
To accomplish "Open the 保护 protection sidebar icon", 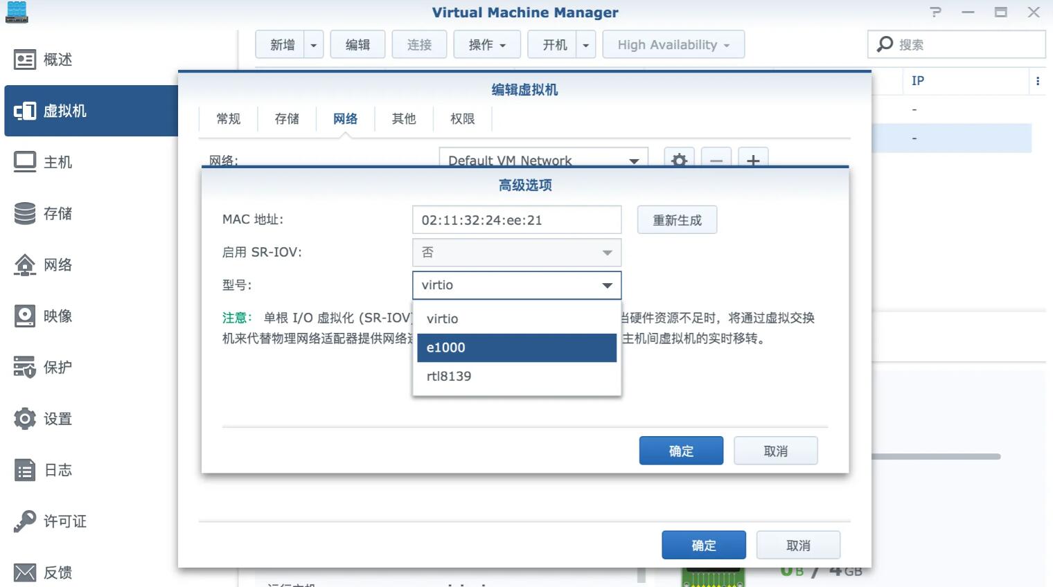I will [25, 368].
